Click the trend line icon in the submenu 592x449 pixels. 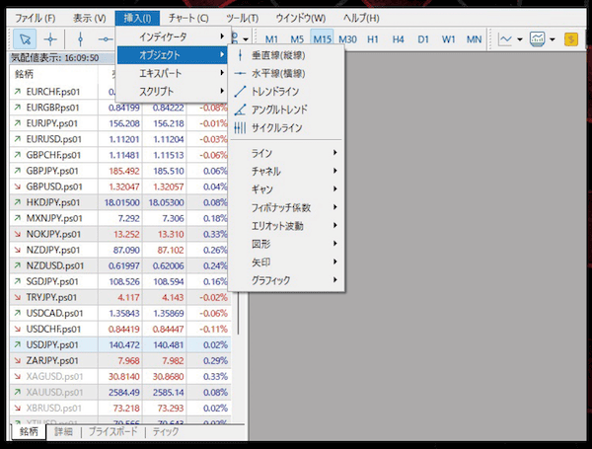pyautogui.click(x=240, y=92)
